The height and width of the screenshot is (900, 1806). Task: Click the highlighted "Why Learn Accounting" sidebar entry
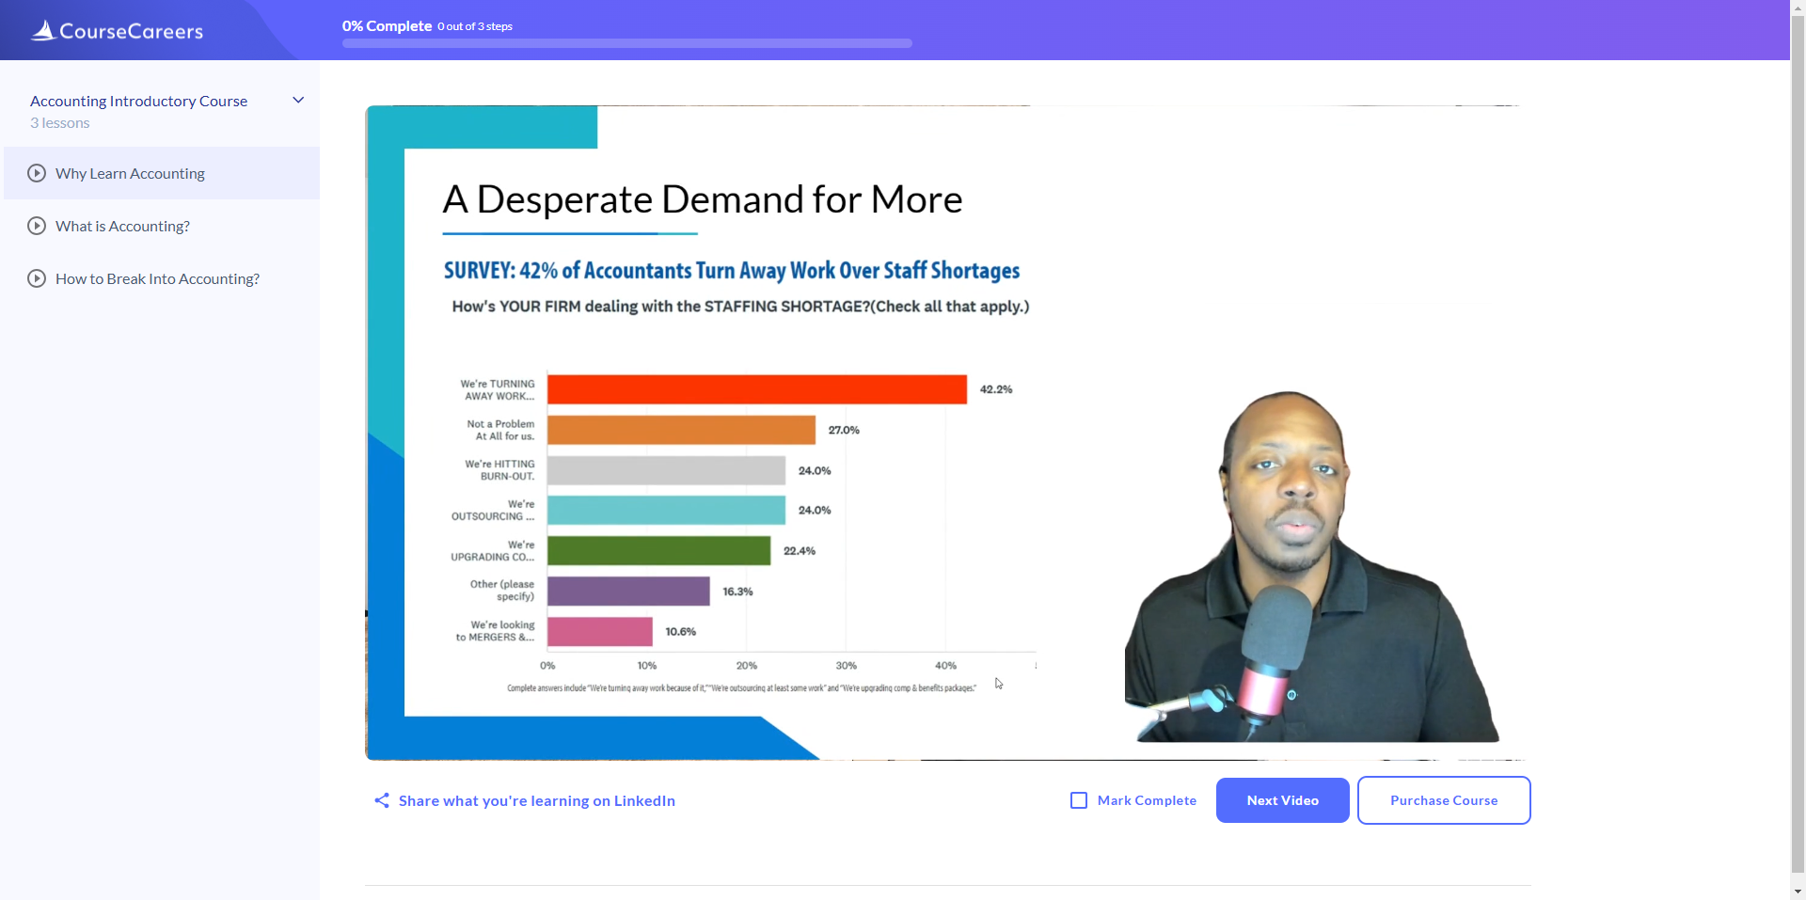click(x=130, y=173)
